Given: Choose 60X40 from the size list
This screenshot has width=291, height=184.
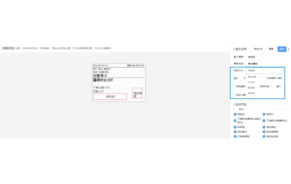Looking at the screenshot, I should (x=252, y=88).
